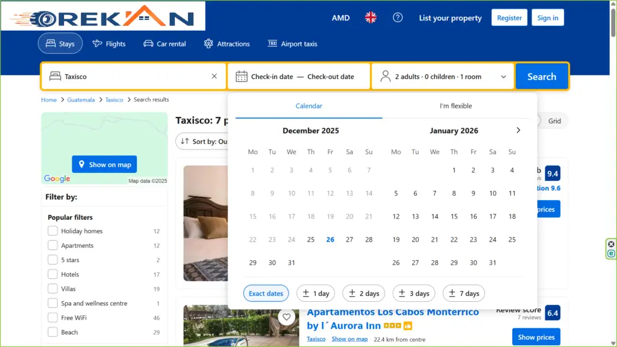The image size is (617, 347).
Task: Select Airport taxis option
Action: (x=292, y=44)
